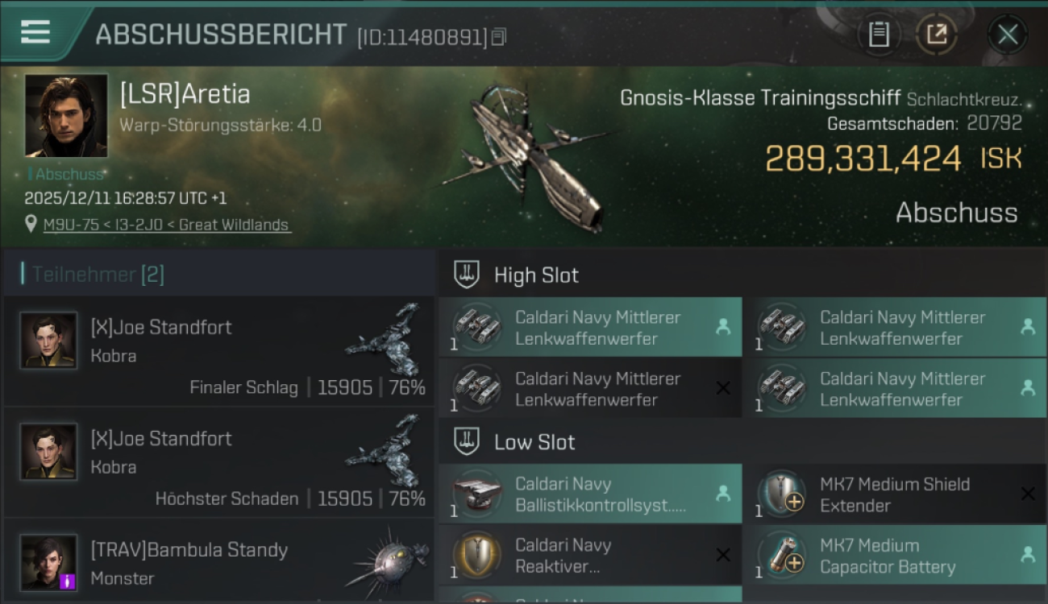Collapse the Low Slot section

(467, 441)
